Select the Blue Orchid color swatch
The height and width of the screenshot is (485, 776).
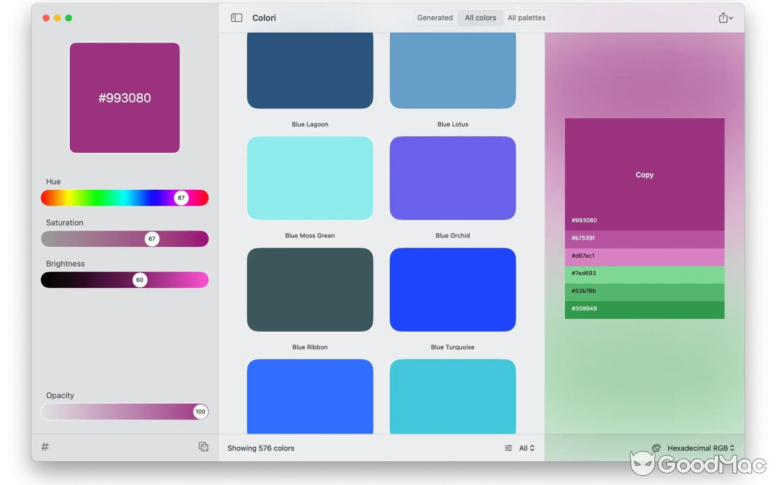[453, 178]
